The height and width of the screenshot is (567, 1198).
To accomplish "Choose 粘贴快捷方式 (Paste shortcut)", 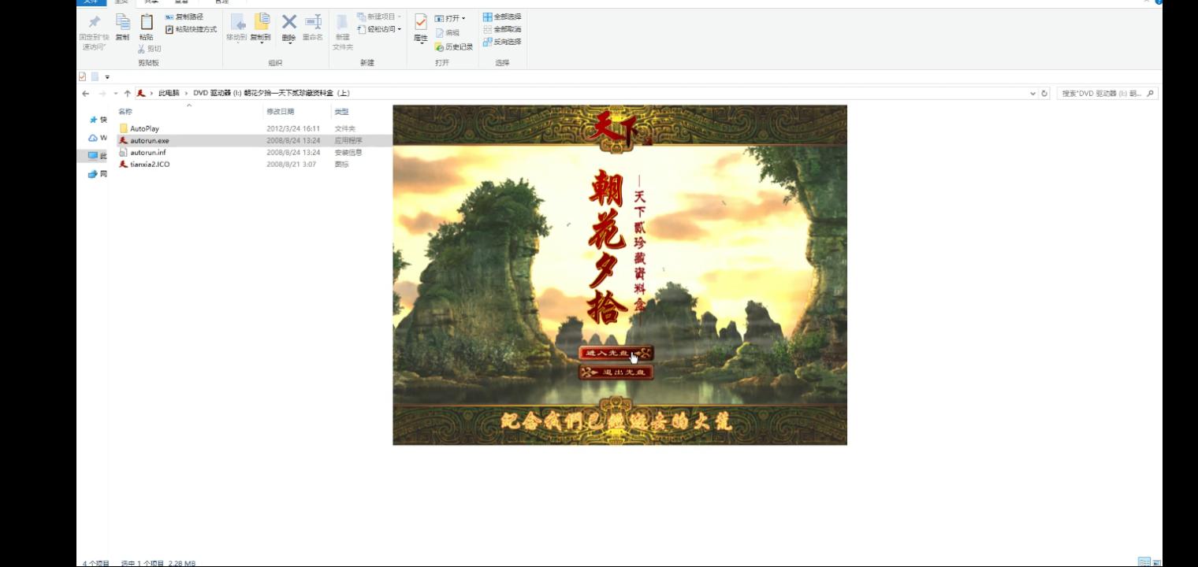I will coord(191,29).
